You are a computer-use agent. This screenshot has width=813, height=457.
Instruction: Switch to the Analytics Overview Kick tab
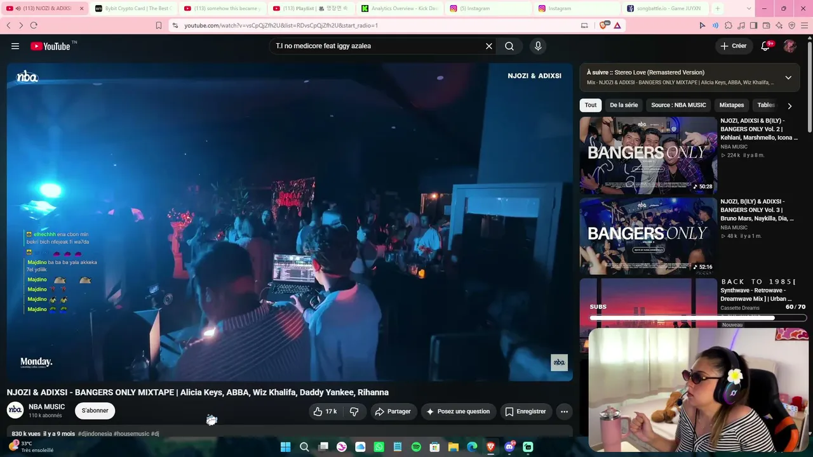pyautogui.click(x=400, y=8)
